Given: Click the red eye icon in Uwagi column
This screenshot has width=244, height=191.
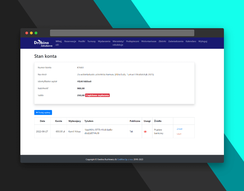Looking at the screenshot, I should [x=145, y=132].
